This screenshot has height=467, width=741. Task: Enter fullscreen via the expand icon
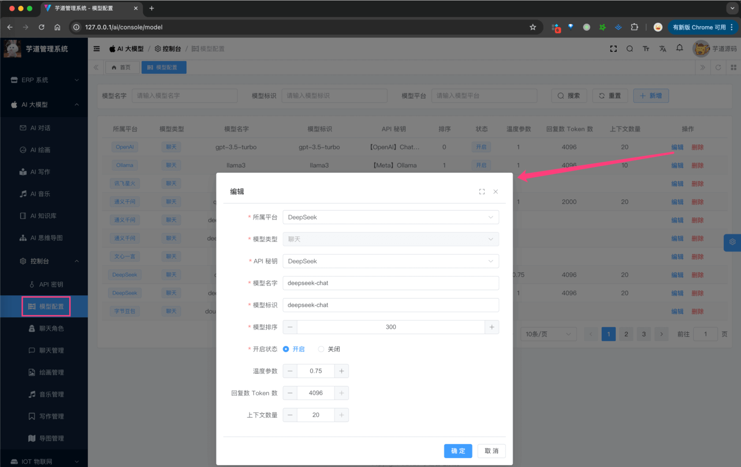613,48
